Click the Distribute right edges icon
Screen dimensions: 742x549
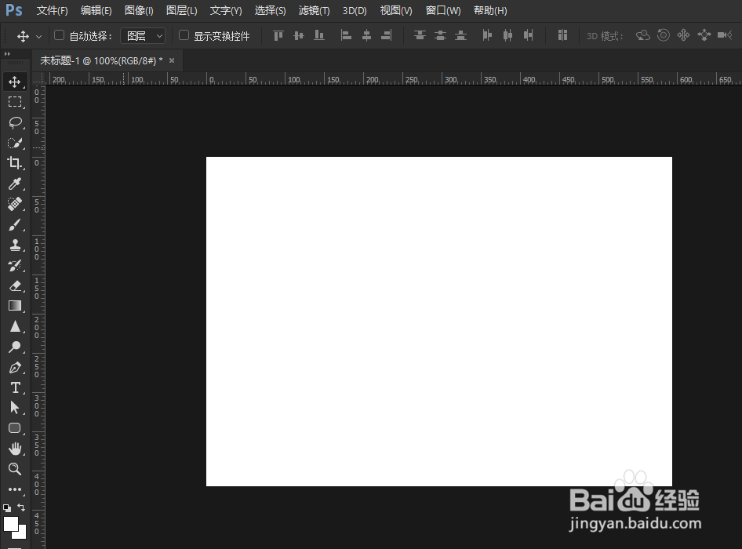pos(528,35)
